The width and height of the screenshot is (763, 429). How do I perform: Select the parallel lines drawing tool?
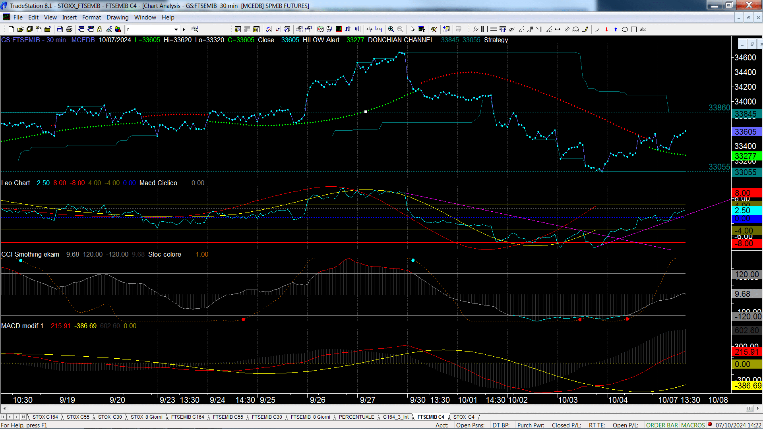(567, 29)
